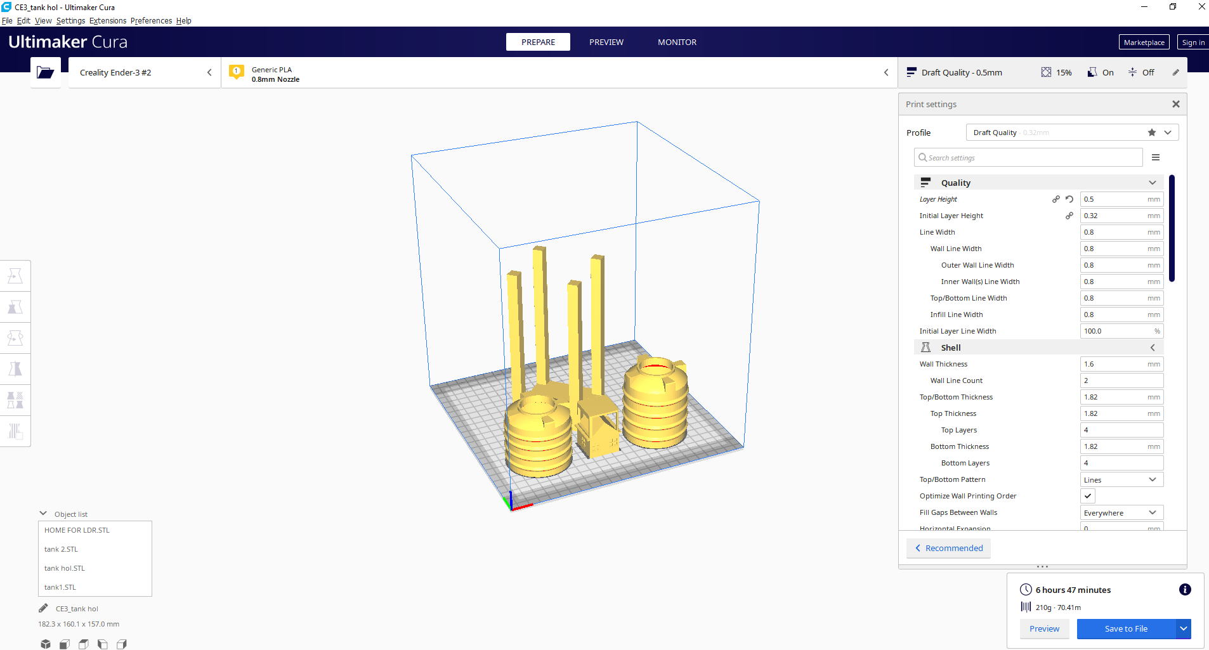Expand the Creality Ender-3 #2 printer selector
The width and height of the screenshot is (1209, 650).
pos(145,72)
